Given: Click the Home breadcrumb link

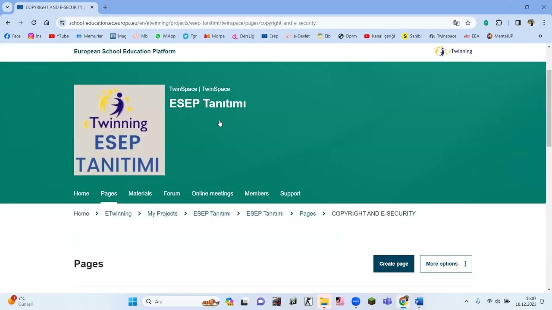Looking at the screenshot, I should coord(82,214).
